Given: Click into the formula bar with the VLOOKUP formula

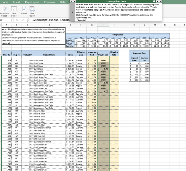Looking at the screenshot, I should coord(51,20).
